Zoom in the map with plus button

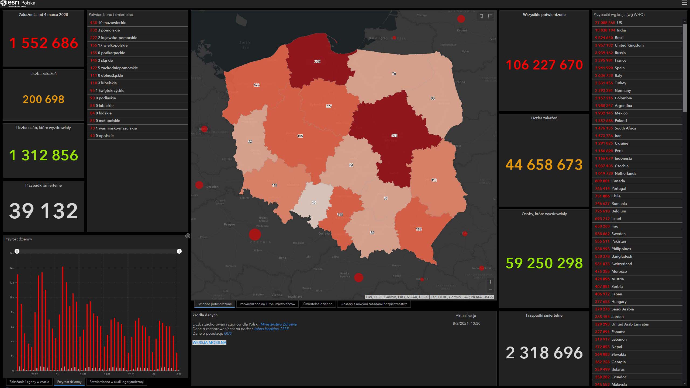point(490,282)
